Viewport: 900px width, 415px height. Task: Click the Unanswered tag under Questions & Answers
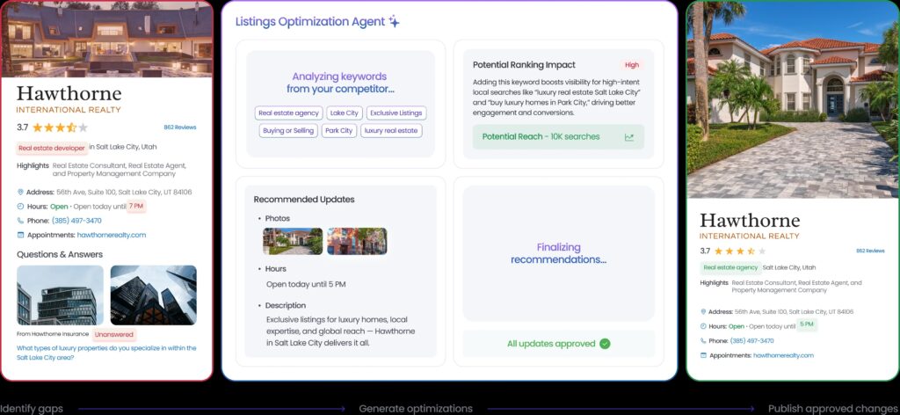click(114, 334)
